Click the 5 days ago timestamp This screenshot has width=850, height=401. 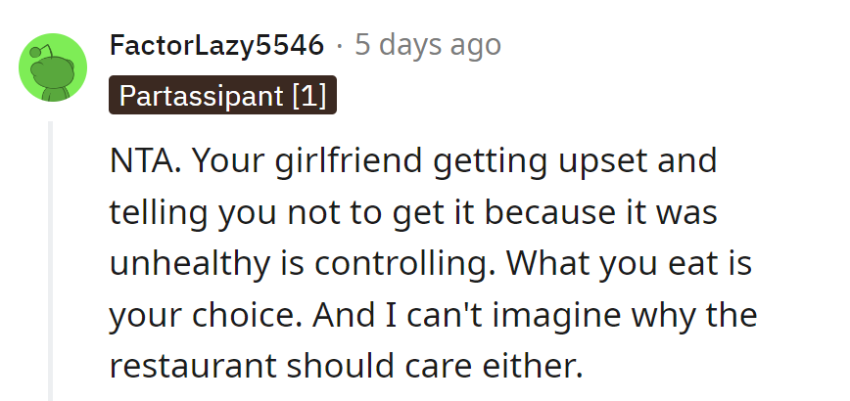(427, 45)
